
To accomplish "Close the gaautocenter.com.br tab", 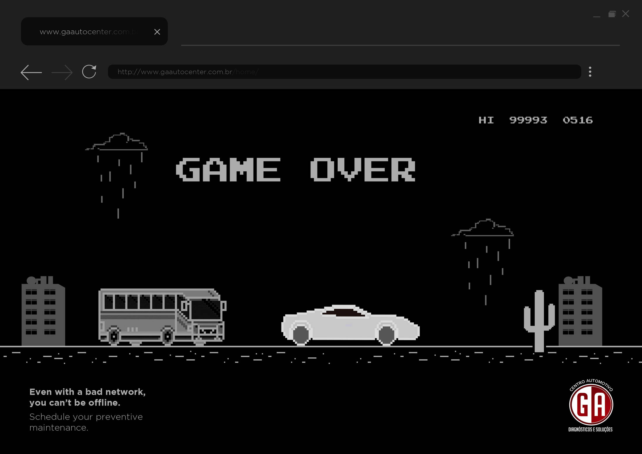I will (x=157, y=32).
